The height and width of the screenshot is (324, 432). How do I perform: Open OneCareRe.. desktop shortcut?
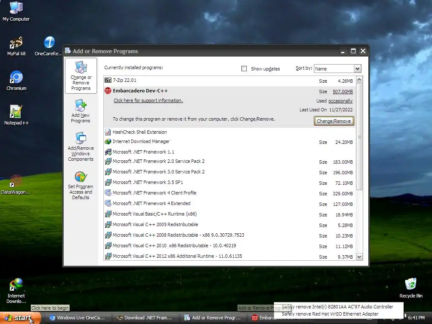point(49,46)
